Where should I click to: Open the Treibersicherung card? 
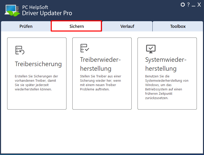click(x=37, y=74)
